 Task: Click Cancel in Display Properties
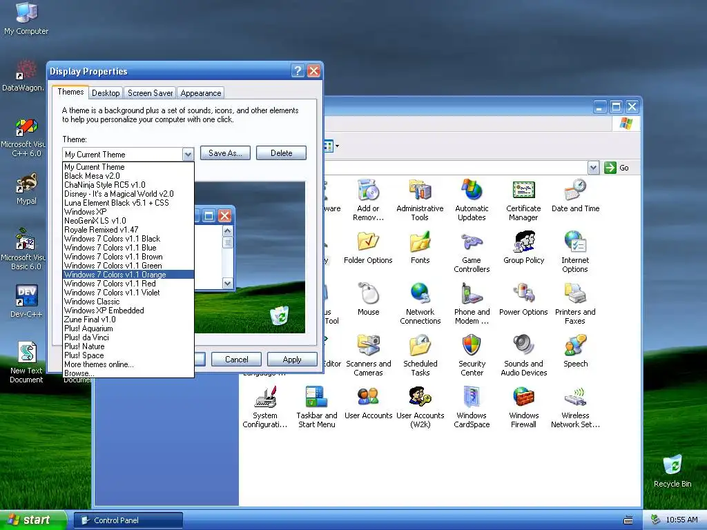tap(236, 360)
